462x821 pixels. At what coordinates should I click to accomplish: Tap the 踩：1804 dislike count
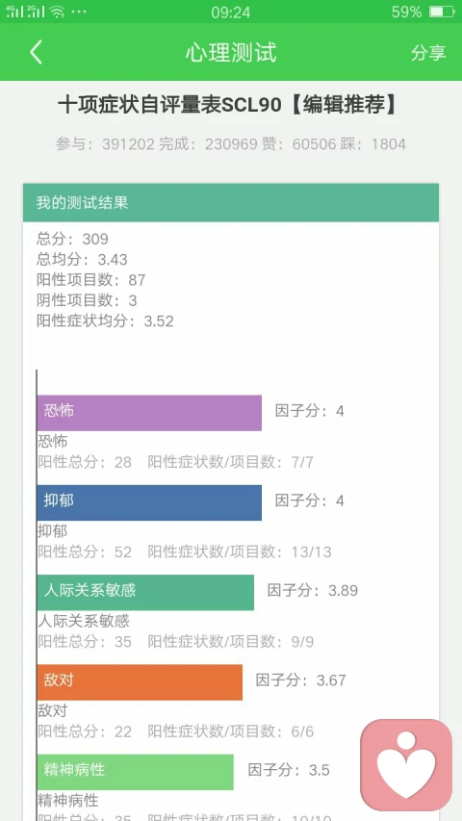[374, 144]
